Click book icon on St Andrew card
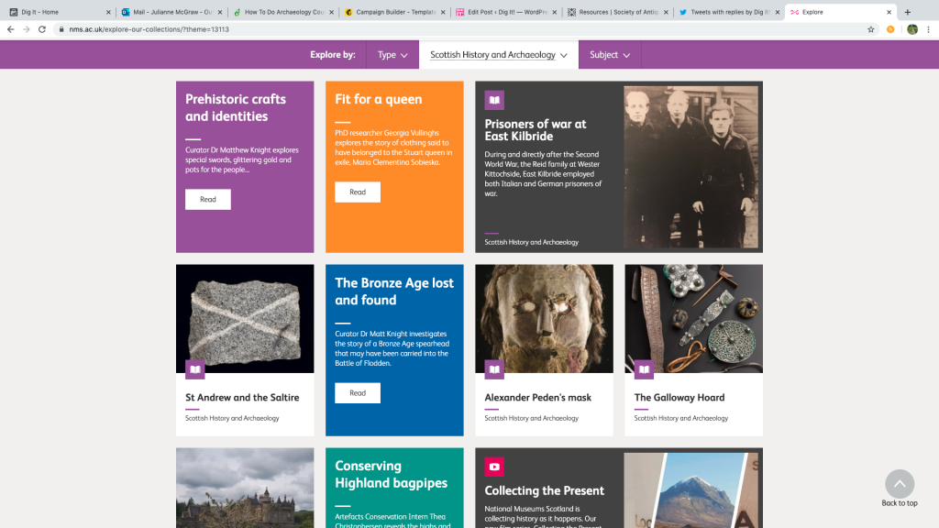 (194, 369)
